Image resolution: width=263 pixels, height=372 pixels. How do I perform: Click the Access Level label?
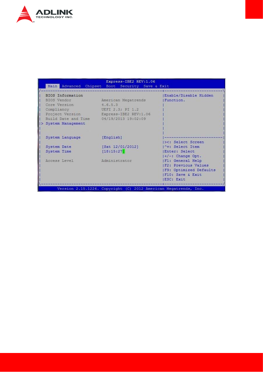coord(60,161)
